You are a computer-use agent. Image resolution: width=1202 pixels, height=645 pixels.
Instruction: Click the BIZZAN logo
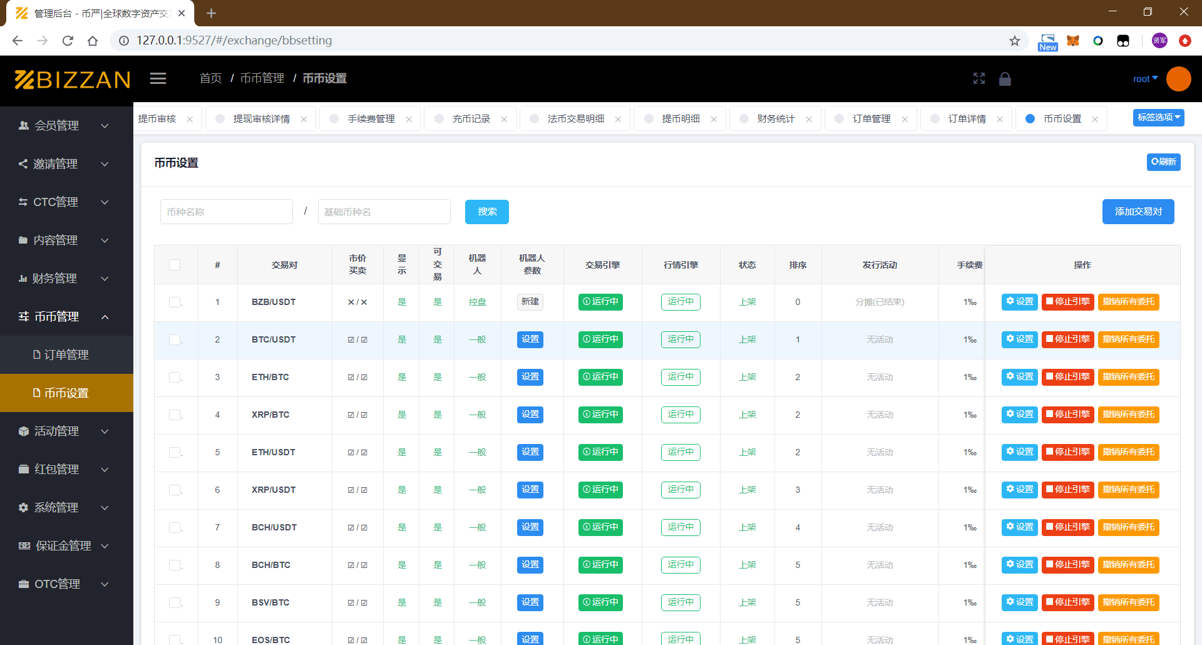tap(73, 79)
